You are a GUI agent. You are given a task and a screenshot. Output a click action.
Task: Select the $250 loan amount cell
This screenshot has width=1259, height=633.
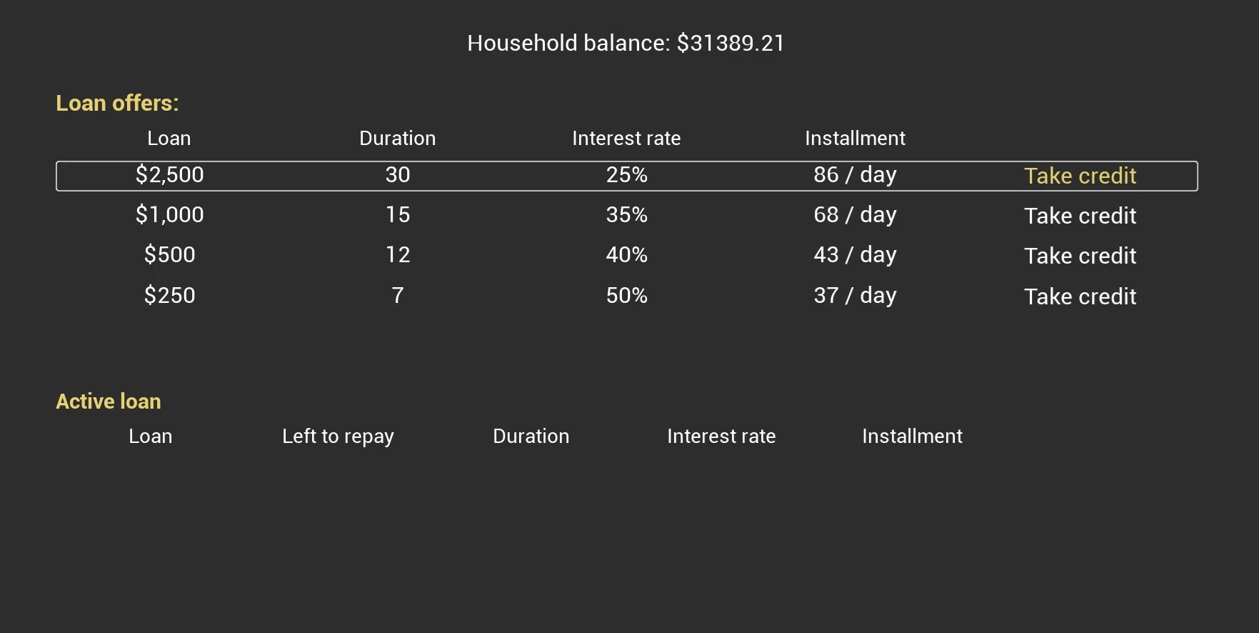click(170, 295)
